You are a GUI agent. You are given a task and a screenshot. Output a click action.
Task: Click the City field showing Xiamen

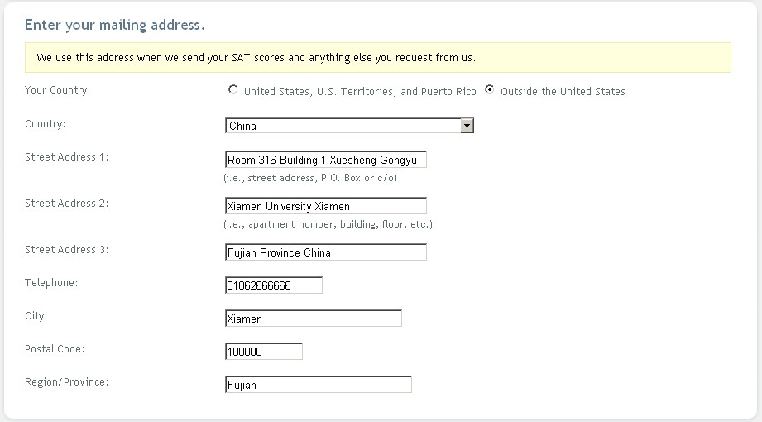313,319
